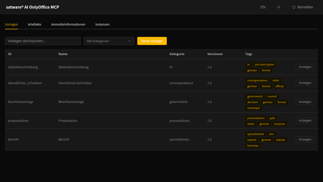
Task: Switch language with the EN button
Action: [x=263, y=7]
